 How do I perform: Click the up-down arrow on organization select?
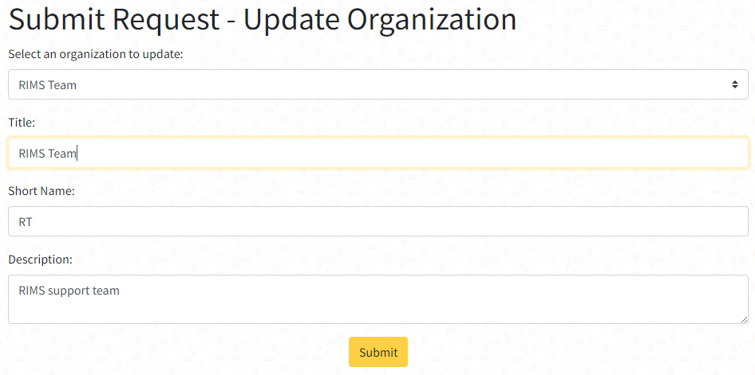tap(734, 84)
